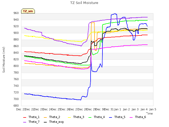Select the Theta_4 legend entry
Image resolution: width=169 pixels, height=127 pixels.
tap(96, 117)
